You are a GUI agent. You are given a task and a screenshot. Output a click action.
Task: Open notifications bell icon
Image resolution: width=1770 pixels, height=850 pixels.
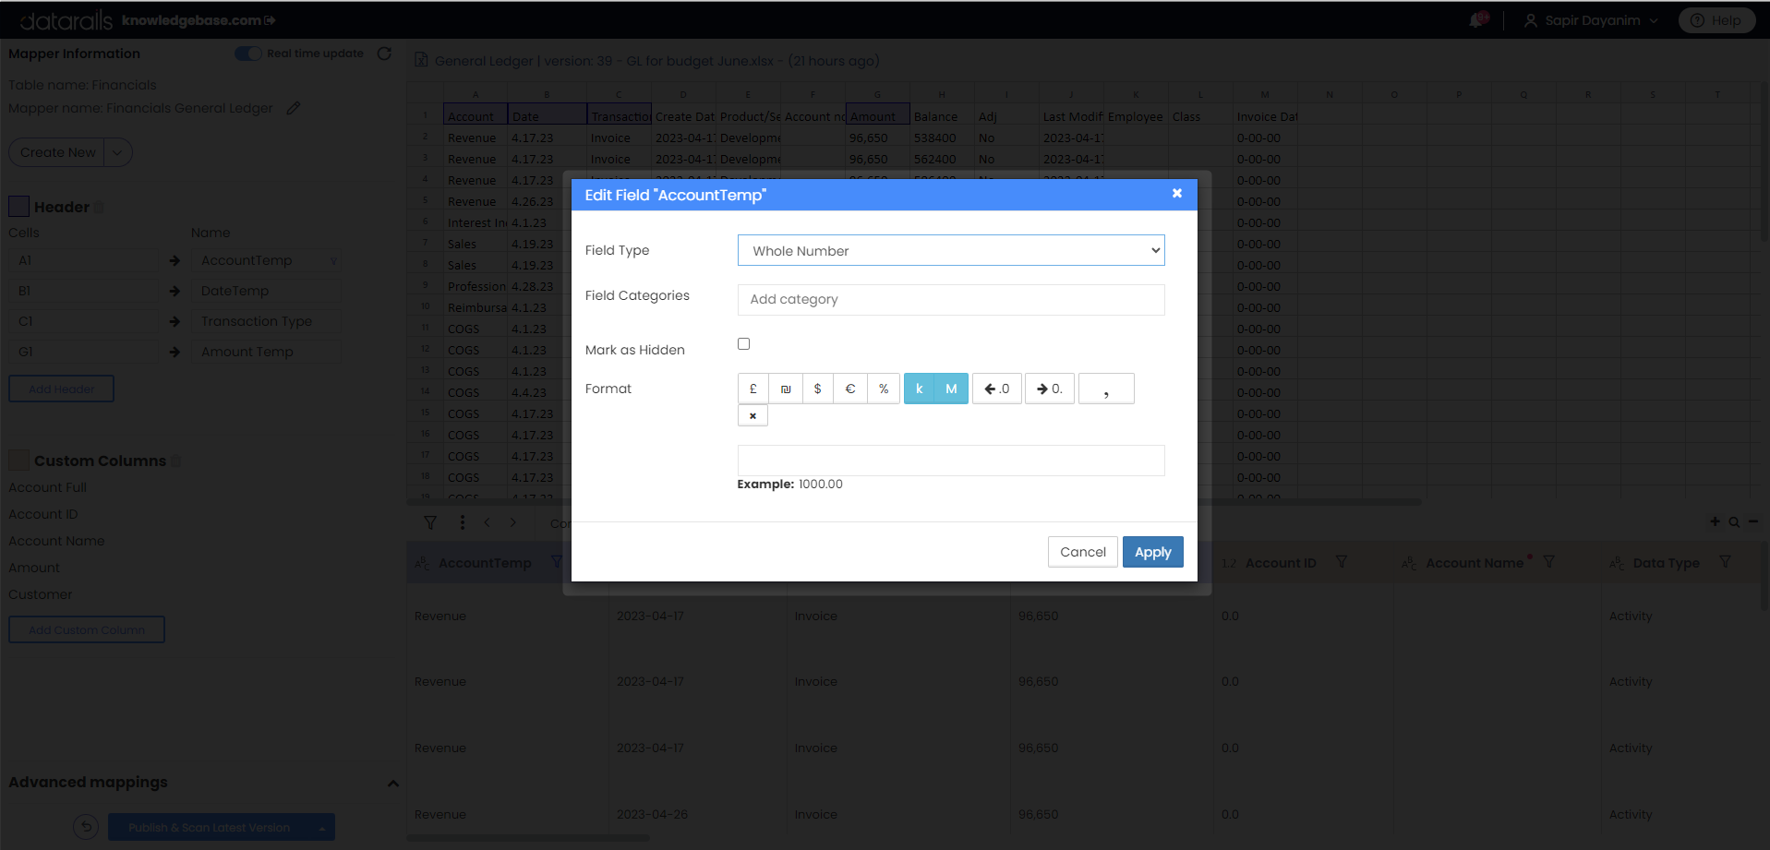1477,19
